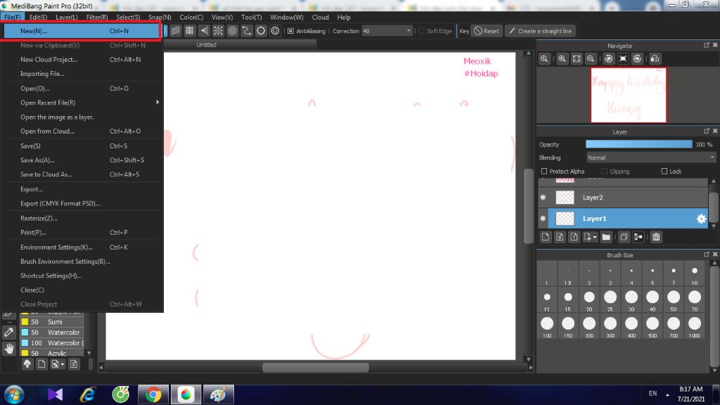720x405 pixels.
Task: Click Navigator rotate left icon
Action: 609,59
